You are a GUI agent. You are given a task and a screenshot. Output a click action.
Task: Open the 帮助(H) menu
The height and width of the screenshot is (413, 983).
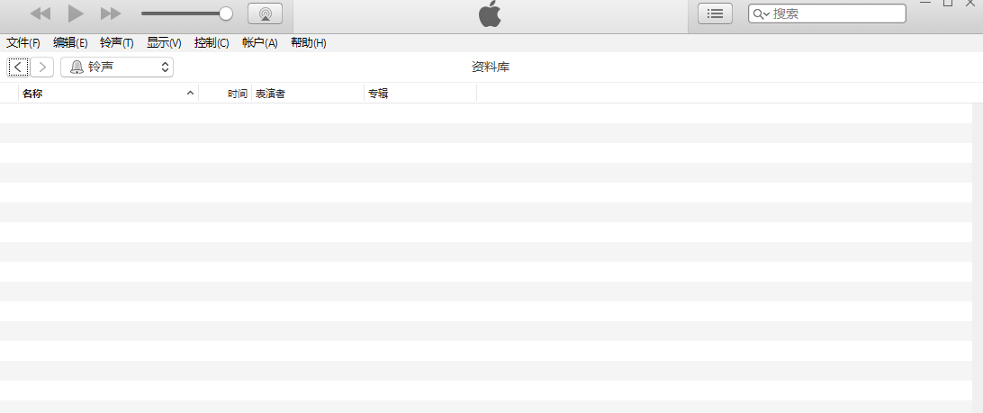(309, 42)
